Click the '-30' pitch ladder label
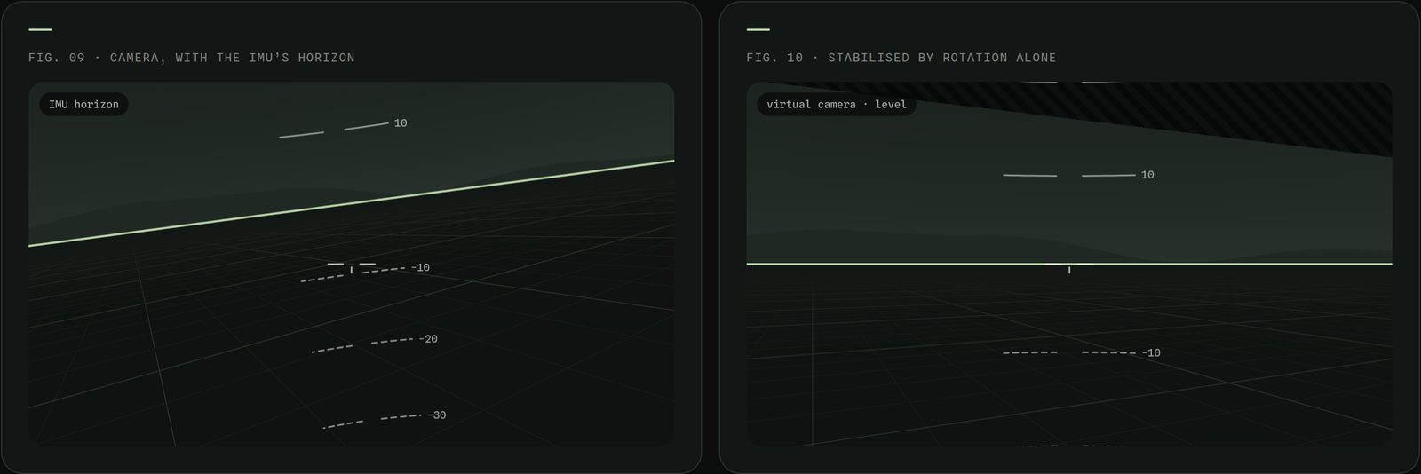1421x474 pixels. tap(437, 415)
